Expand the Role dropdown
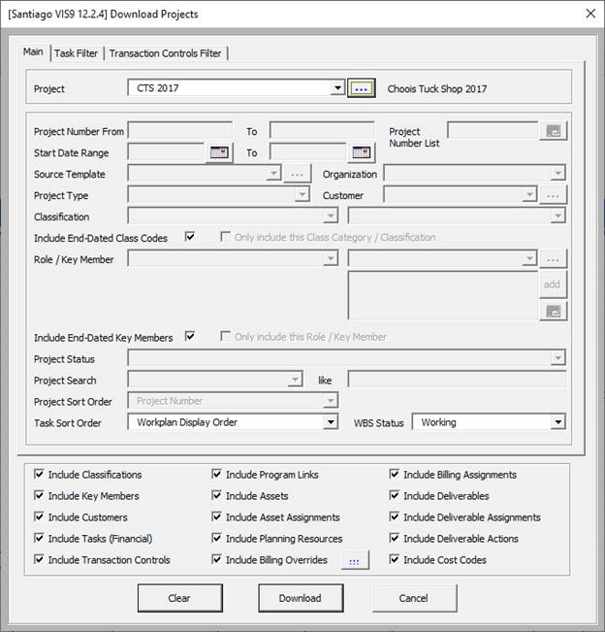The image size is (605, 632). click(331, 258)
